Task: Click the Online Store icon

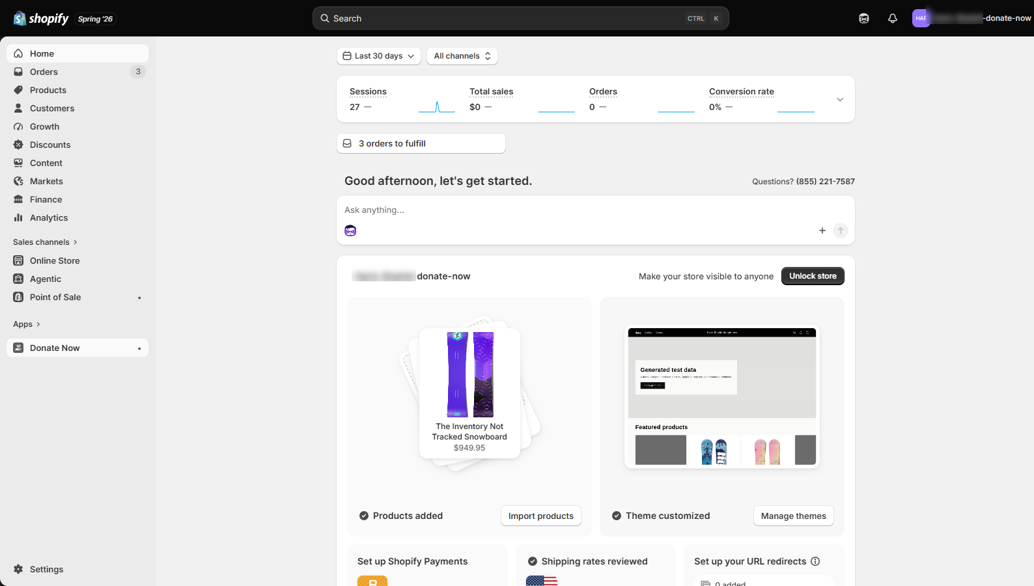Action: [18, 260]
